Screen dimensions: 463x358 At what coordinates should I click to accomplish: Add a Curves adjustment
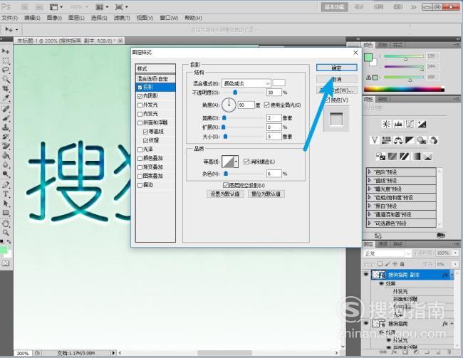tap(410, 124)
